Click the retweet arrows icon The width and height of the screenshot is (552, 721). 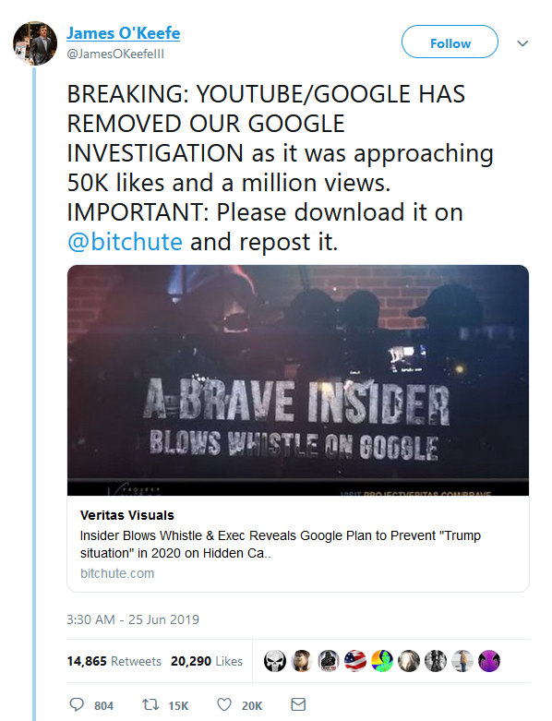pyautogui.click(x=150, y=704)
